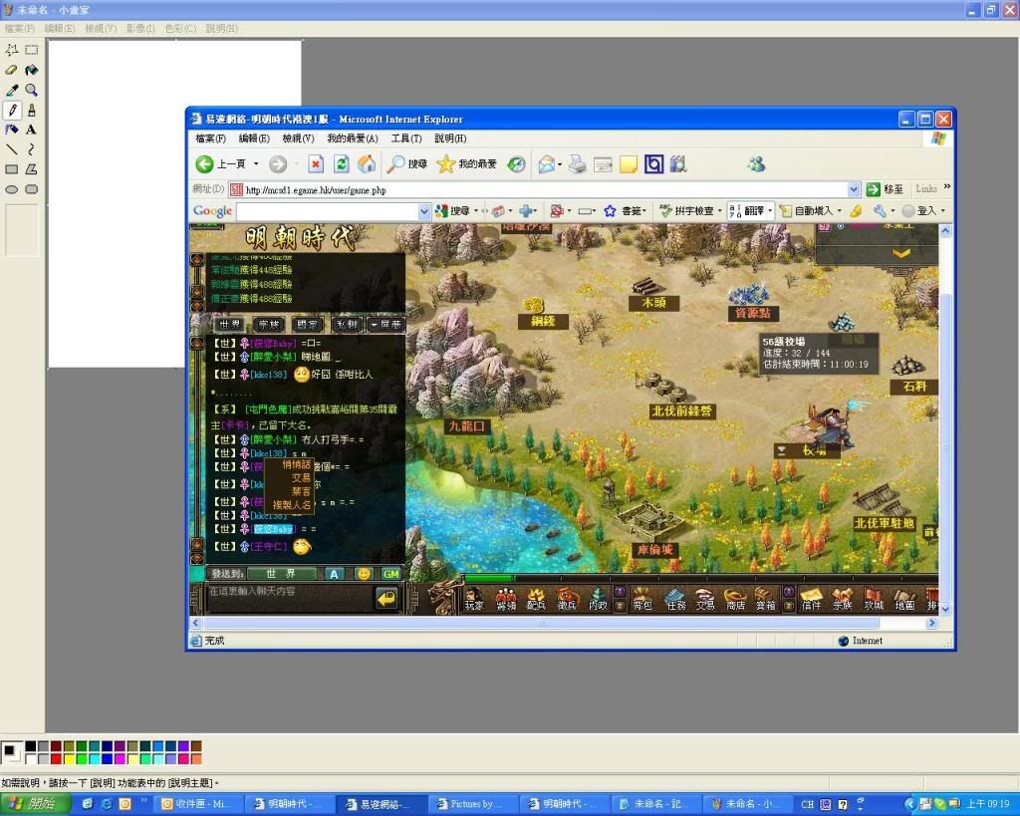The width and height of the screenshot is (1020, 816).
Task: Select the Polygon tool in Paint
Action: (31, 169)
